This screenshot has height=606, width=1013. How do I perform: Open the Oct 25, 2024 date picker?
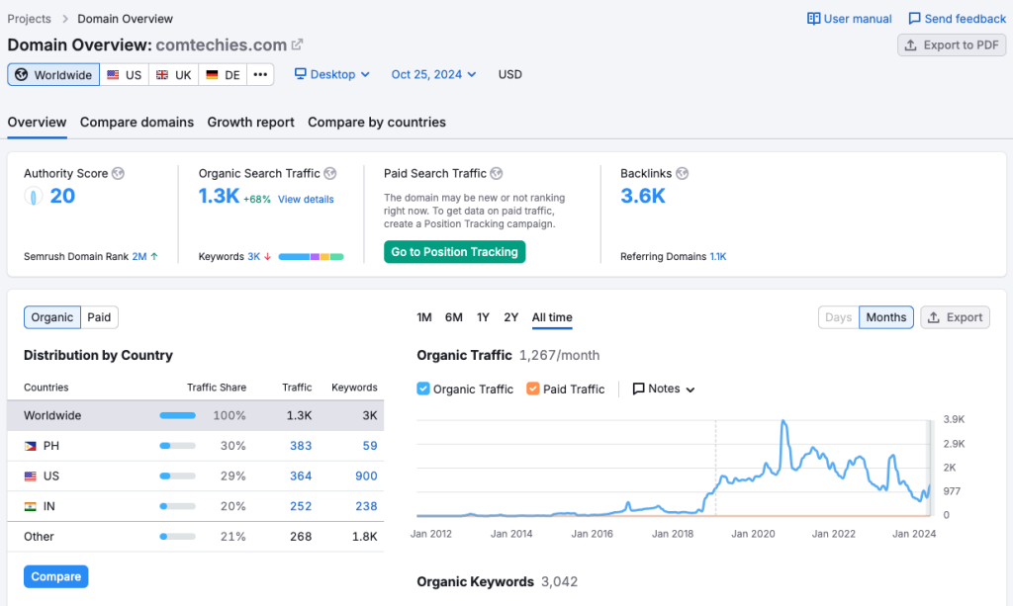pos(433,74)
